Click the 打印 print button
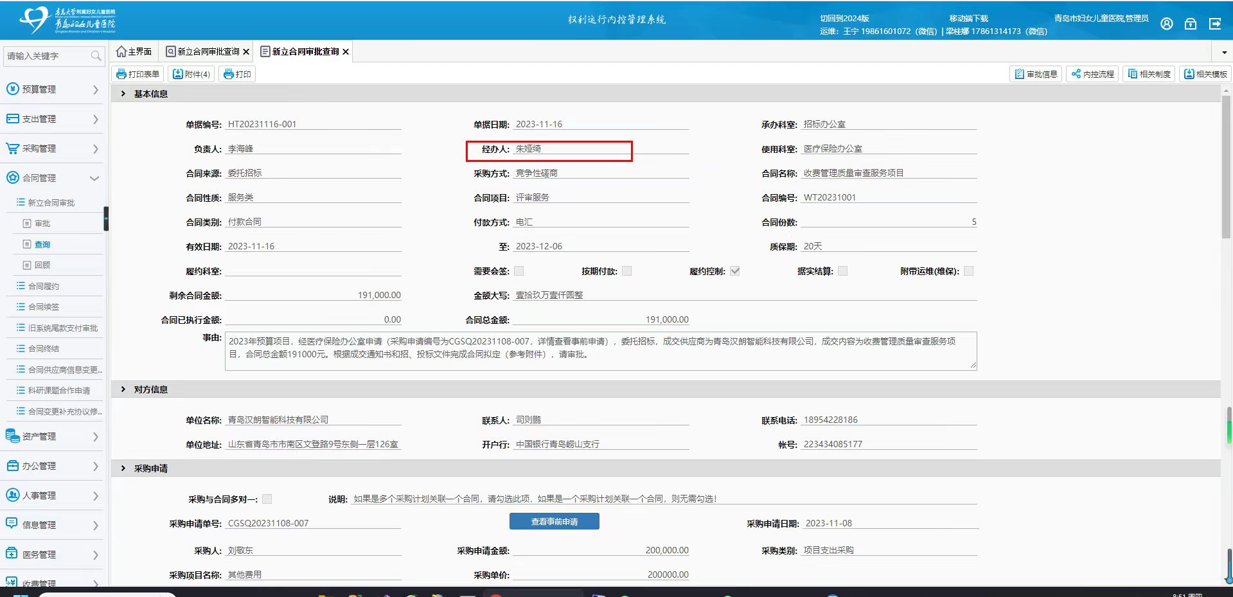1233x597 pixels. [237, 75]
